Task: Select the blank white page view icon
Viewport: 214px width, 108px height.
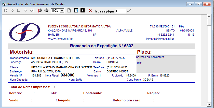Action: (69, 10)
